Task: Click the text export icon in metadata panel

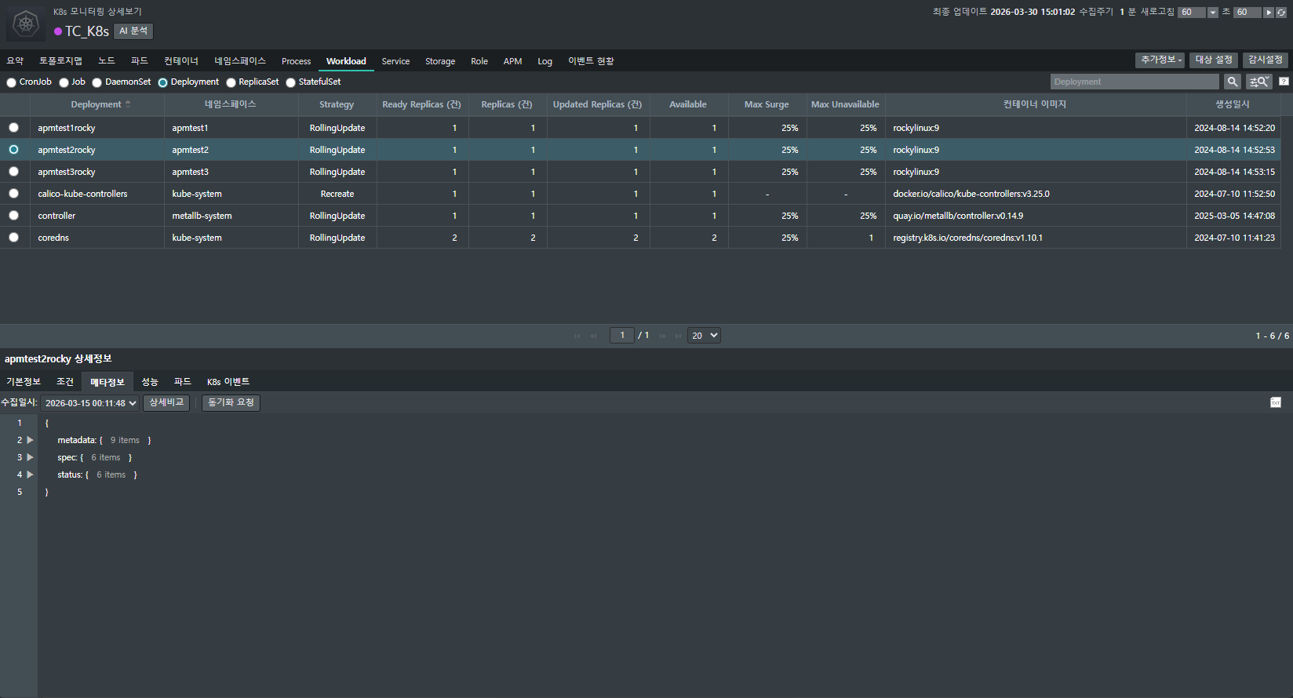Action: coord(1275,402)
